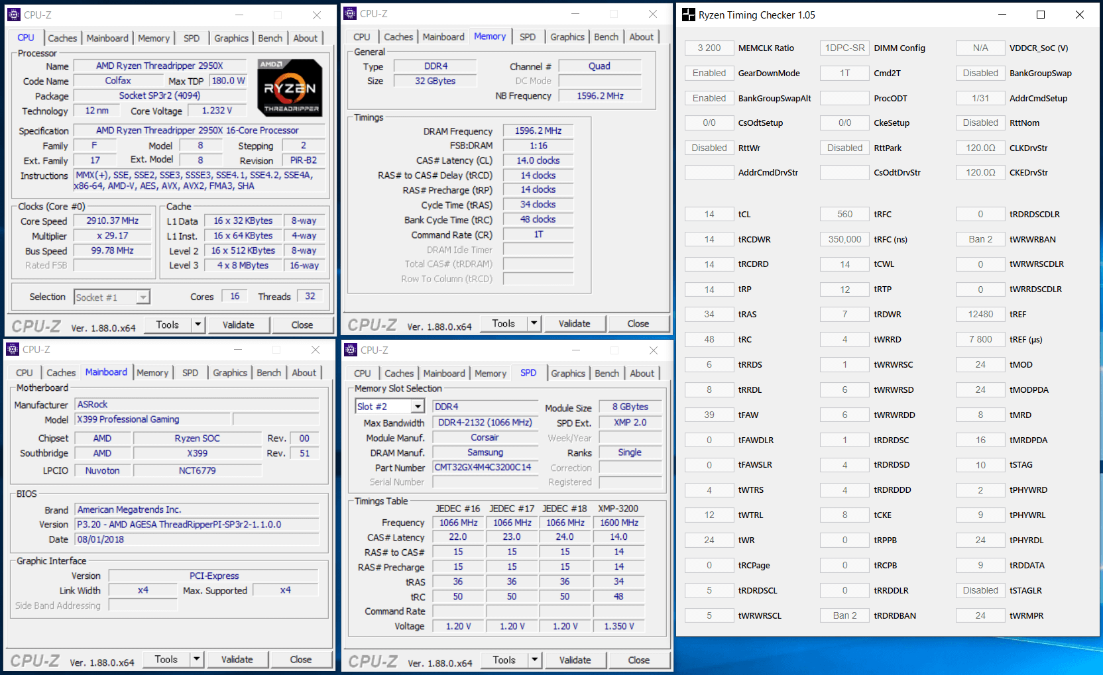Click the Module Manuf. Corsair value

tap(485, 437)
